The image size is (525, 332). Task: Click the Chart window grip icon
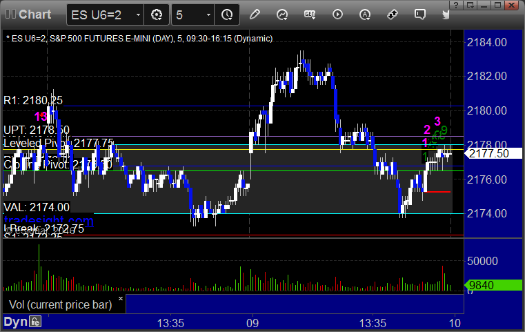(10, 14)
